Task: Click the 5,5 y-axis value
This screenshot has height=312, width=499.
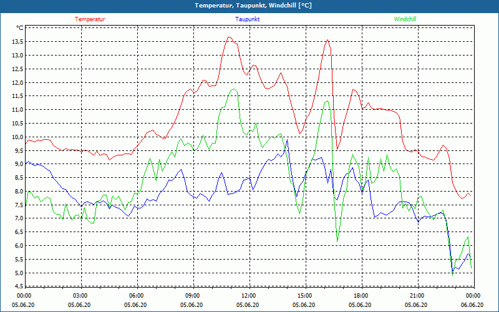Action: pyautogui.click(x=19, y=260)
